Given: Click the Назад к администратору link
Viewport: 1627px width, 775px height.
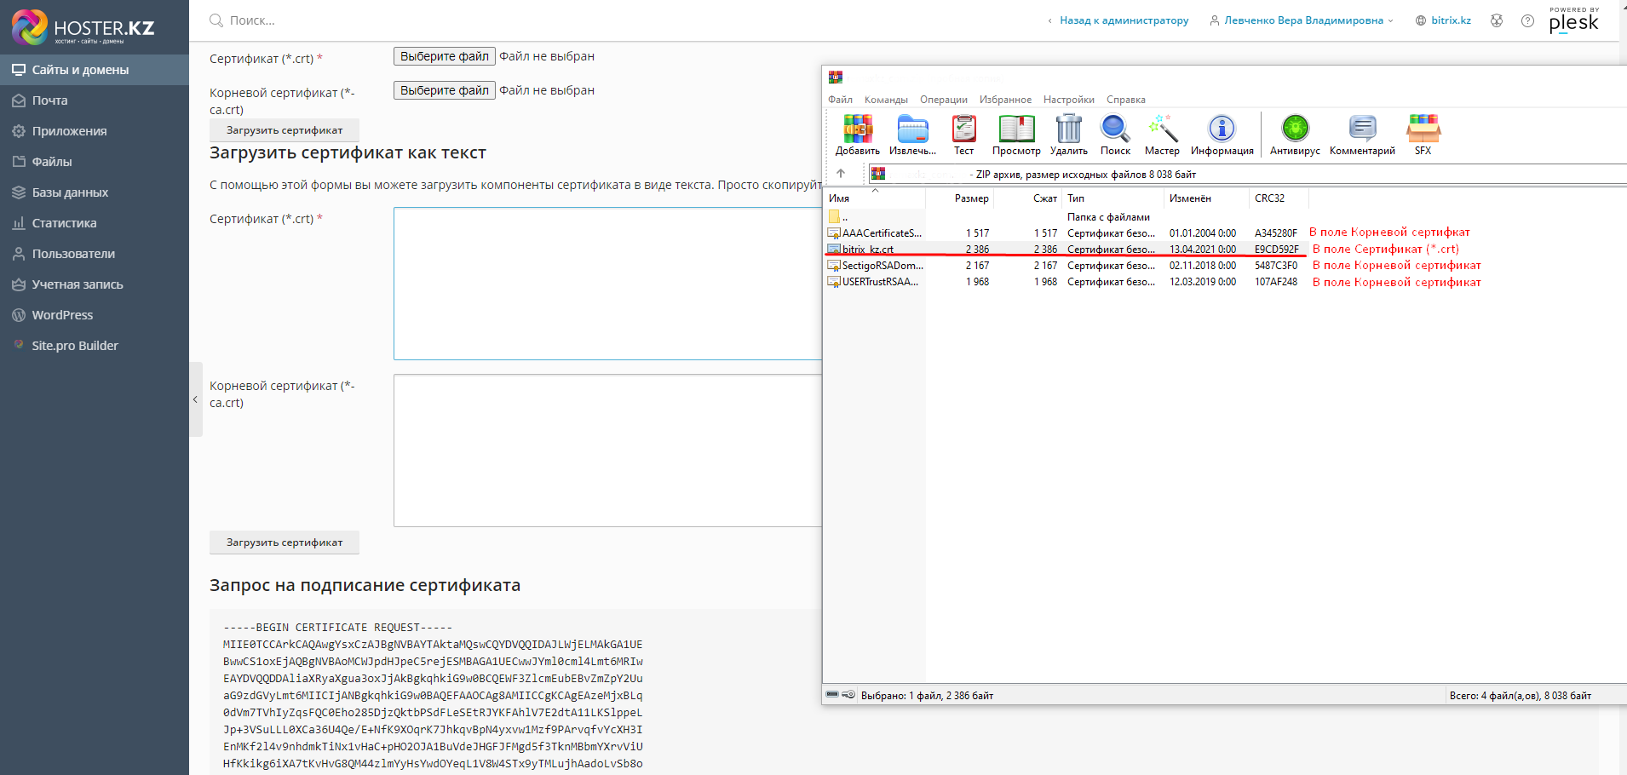Looking at the screenshot, I should (1124, 20).
